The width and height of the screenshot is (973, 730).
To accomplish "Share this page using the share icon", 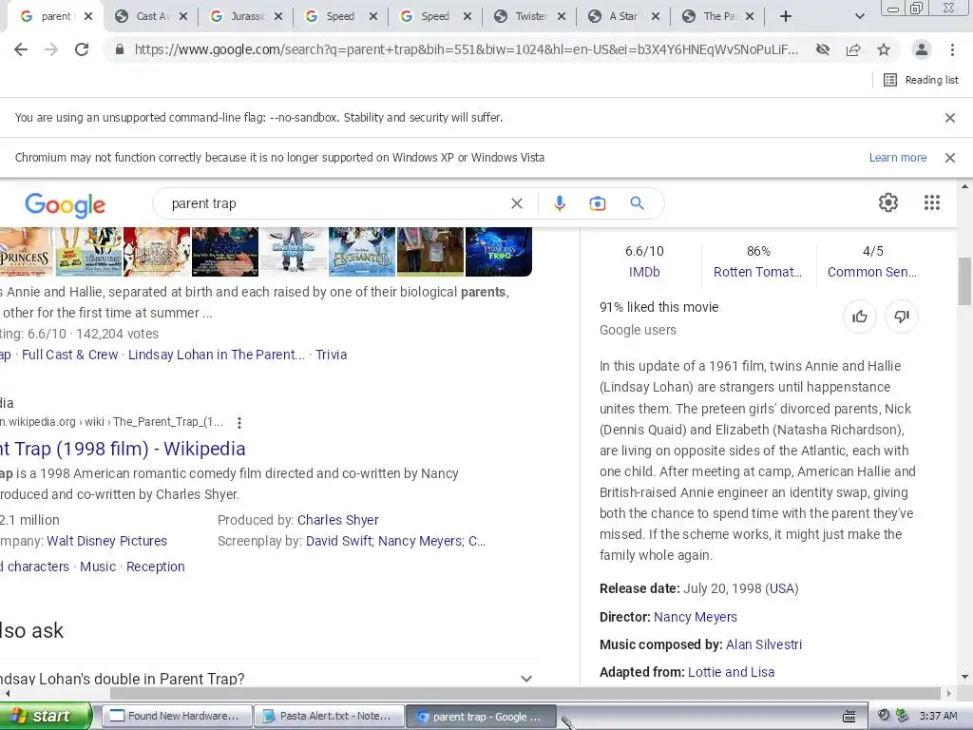I will (x=853, y=49).
